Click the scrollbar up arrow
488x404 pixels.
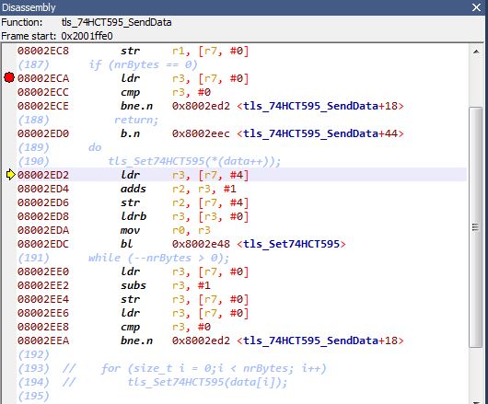click(x=476, y=52)
